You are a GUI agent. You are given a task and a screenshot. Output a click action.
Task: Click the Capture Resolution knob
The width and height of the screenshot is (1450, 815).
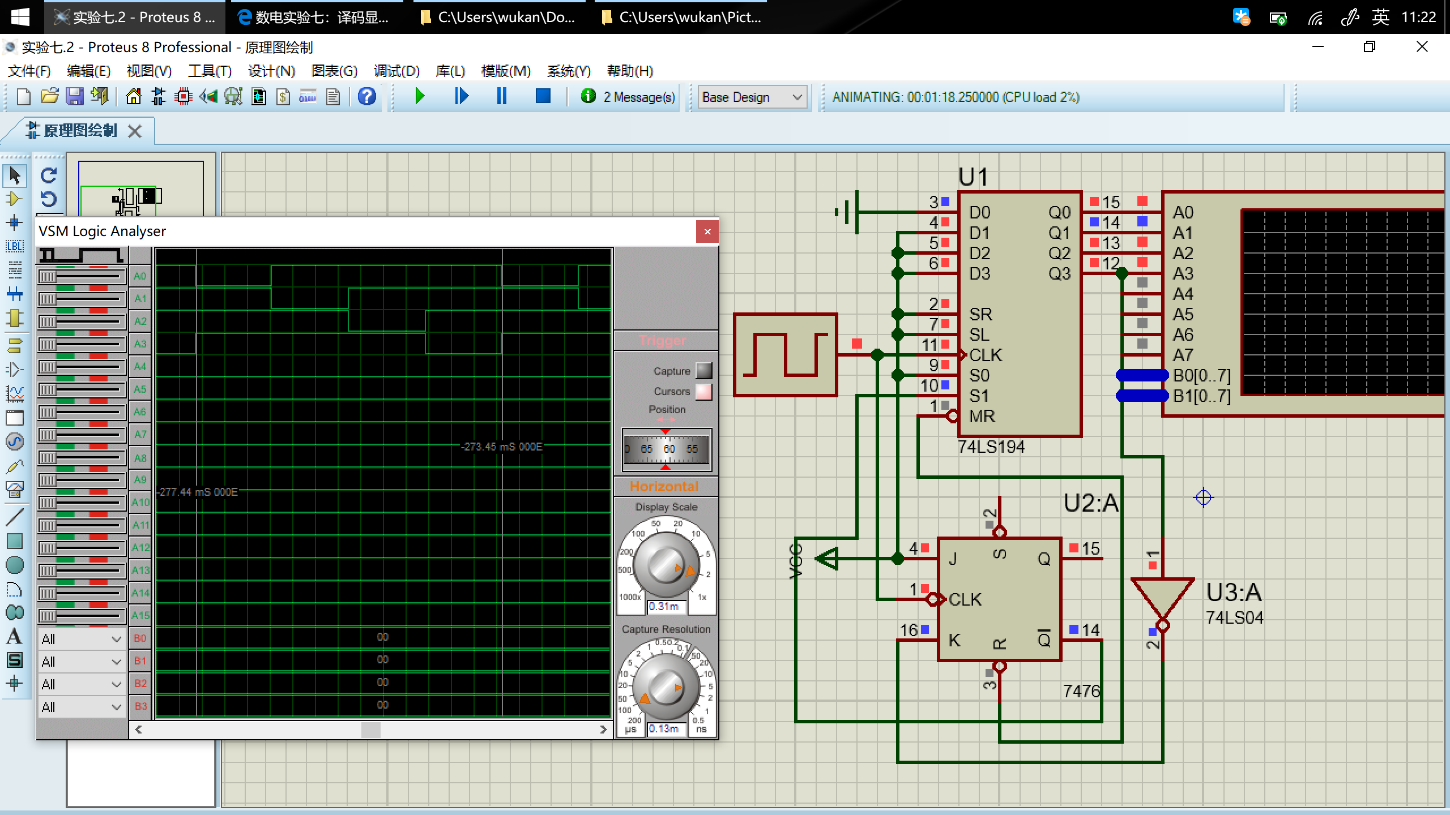coord(666,687)
